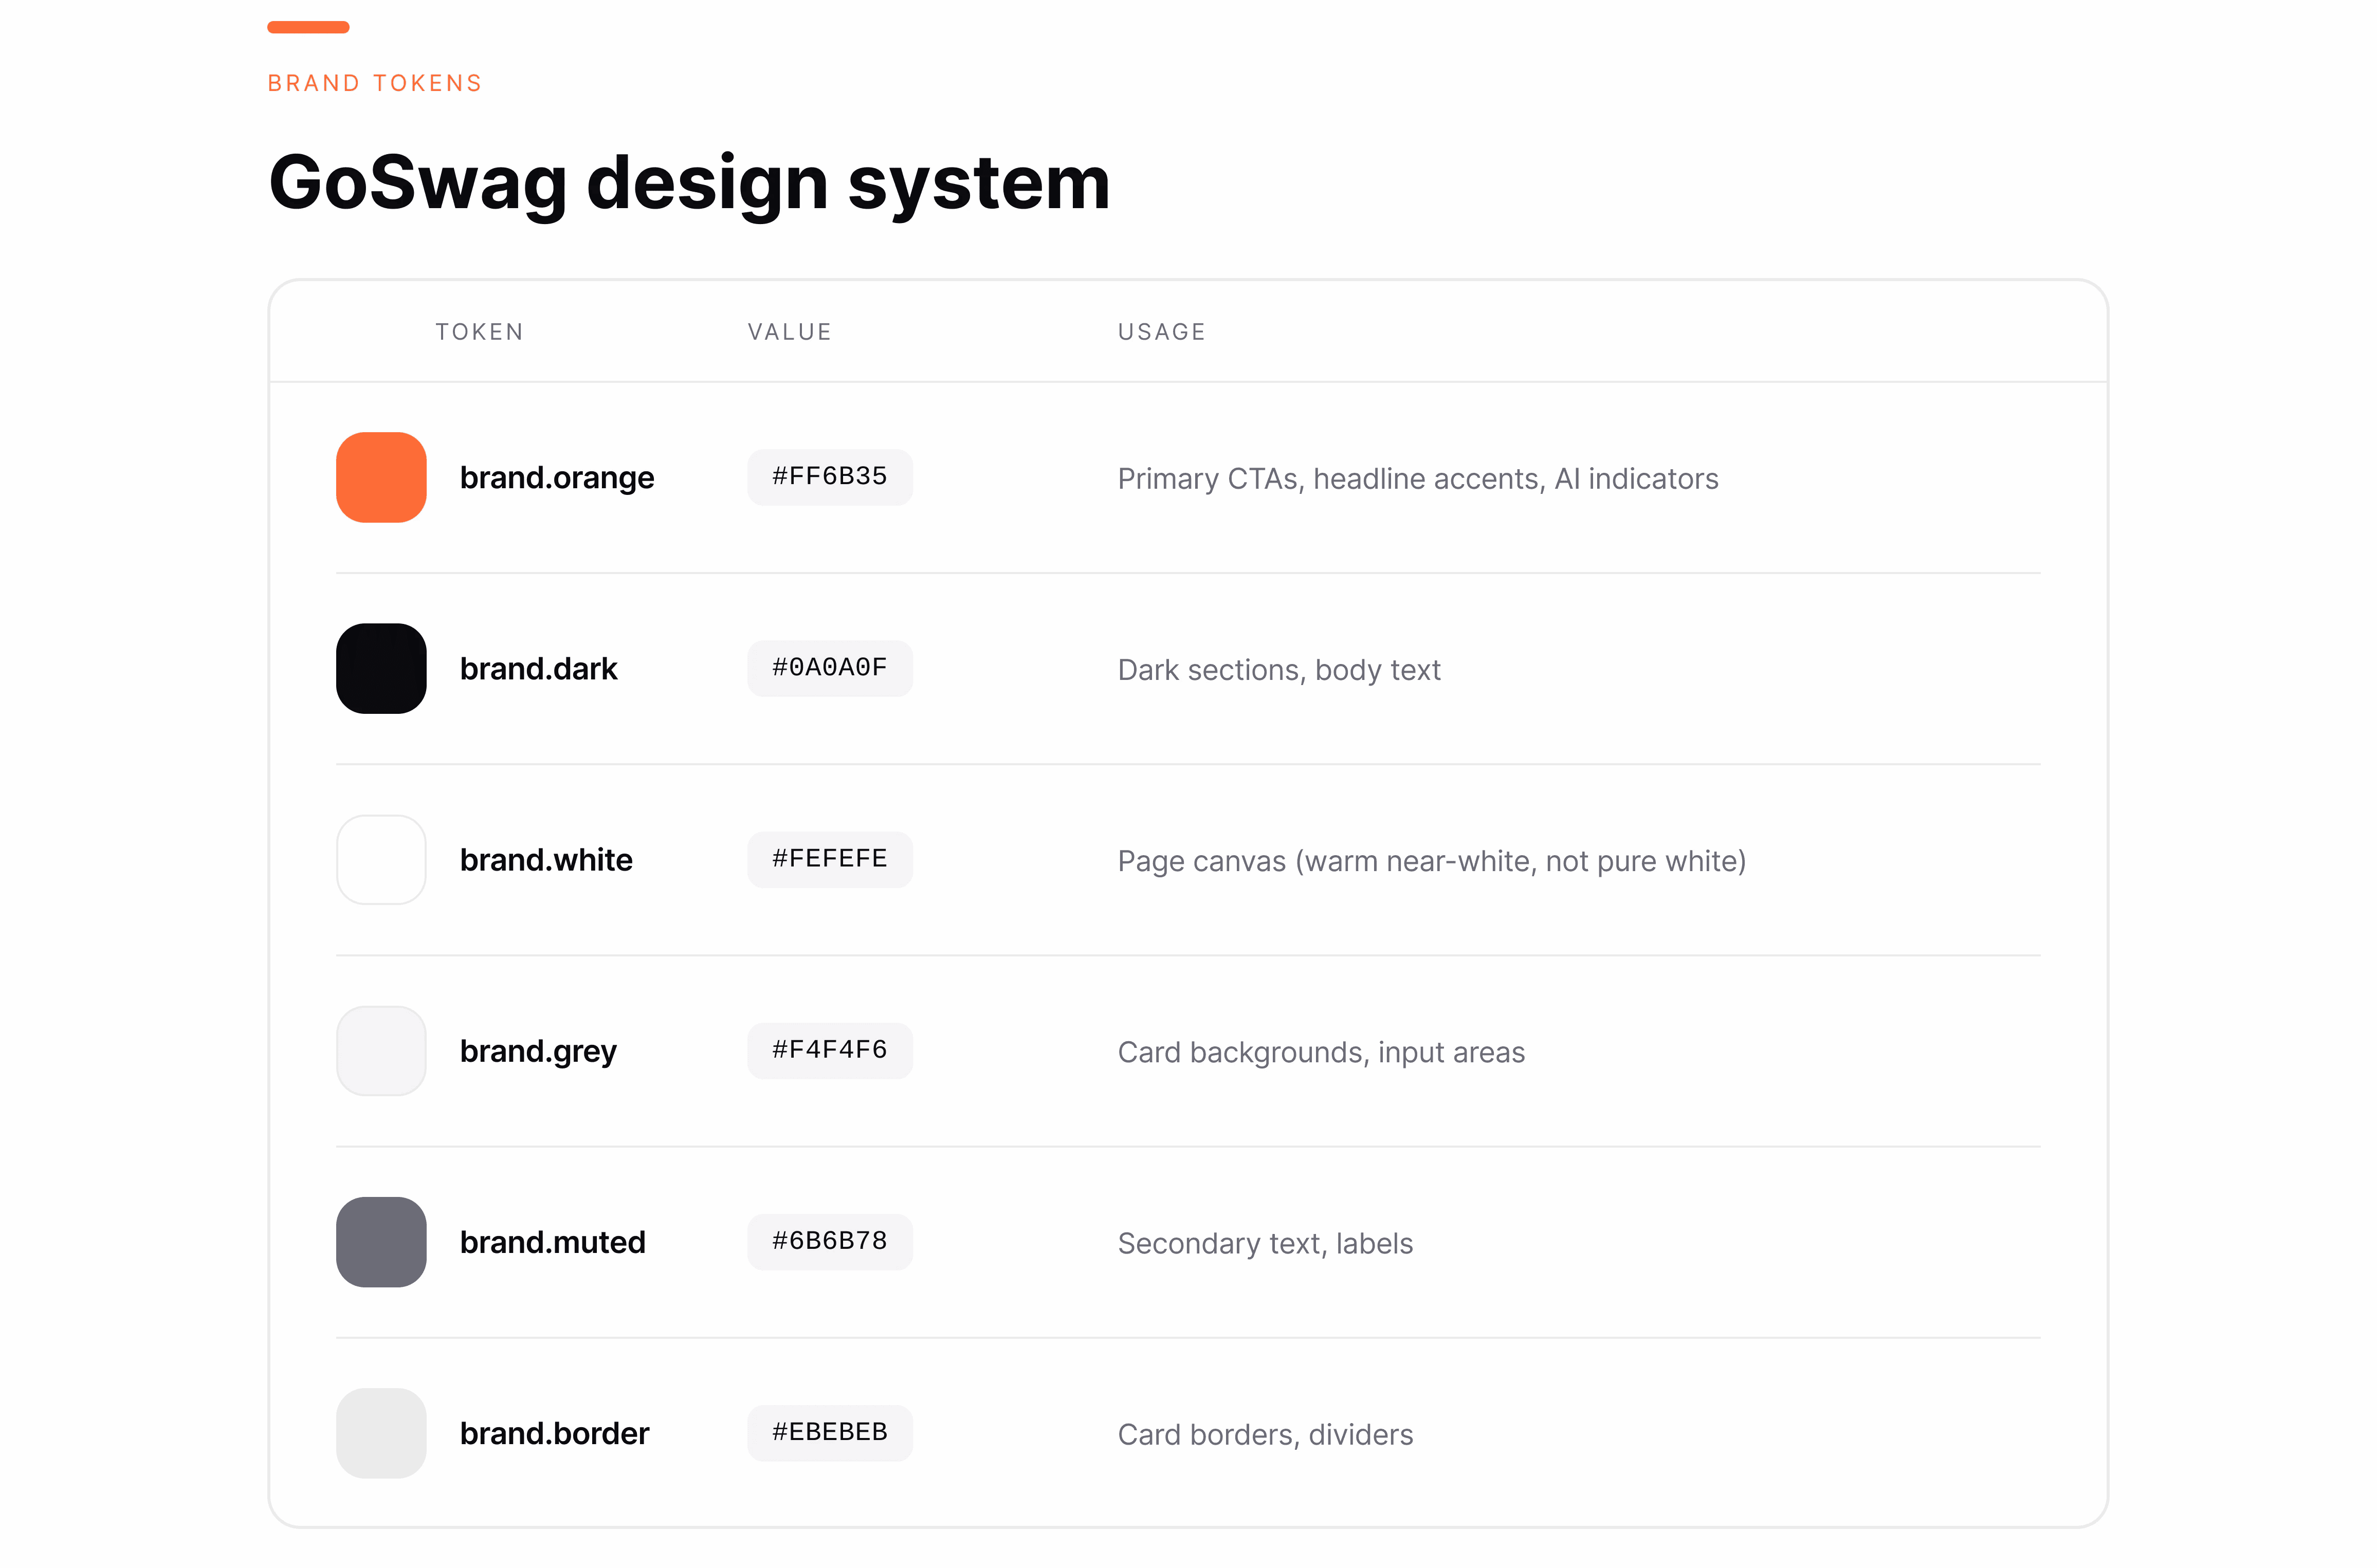Select the brand.grey token name
Viewport: 2377px width, 1568px height.
point(538,1052)
